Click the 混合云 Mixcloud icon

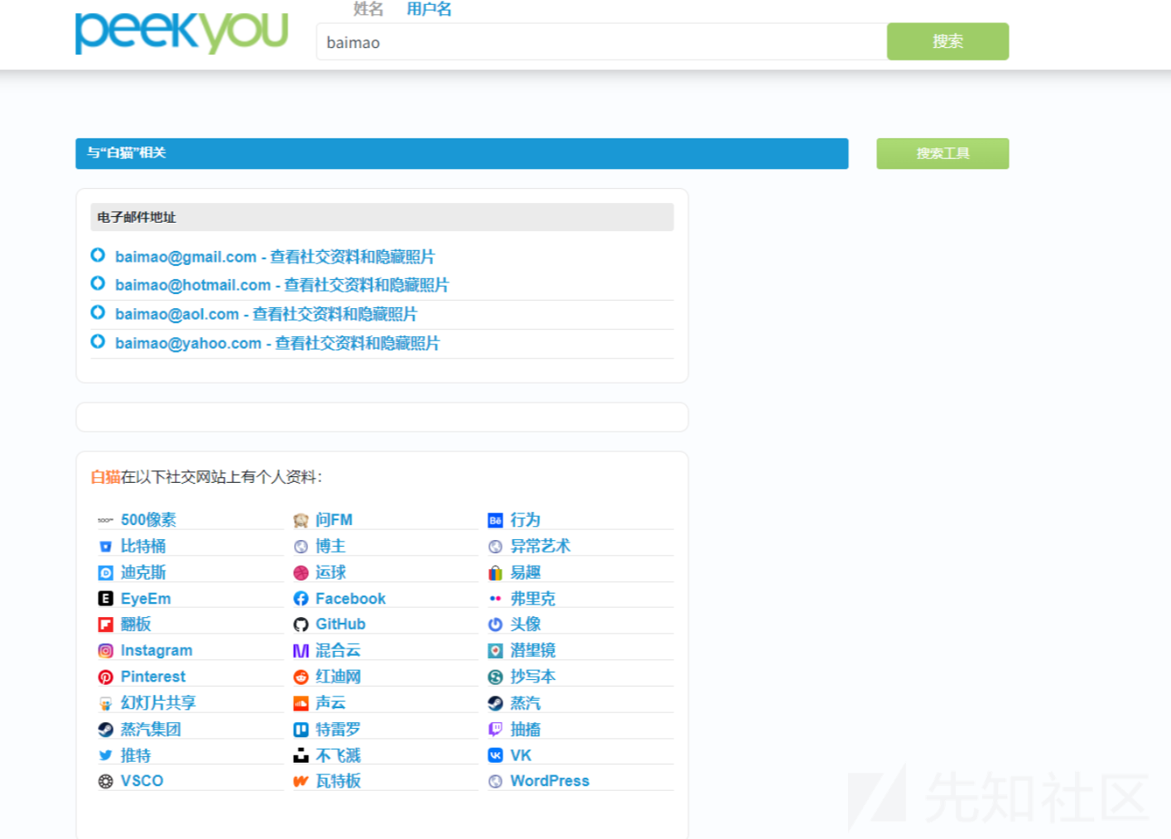click(x=301, y=651)
